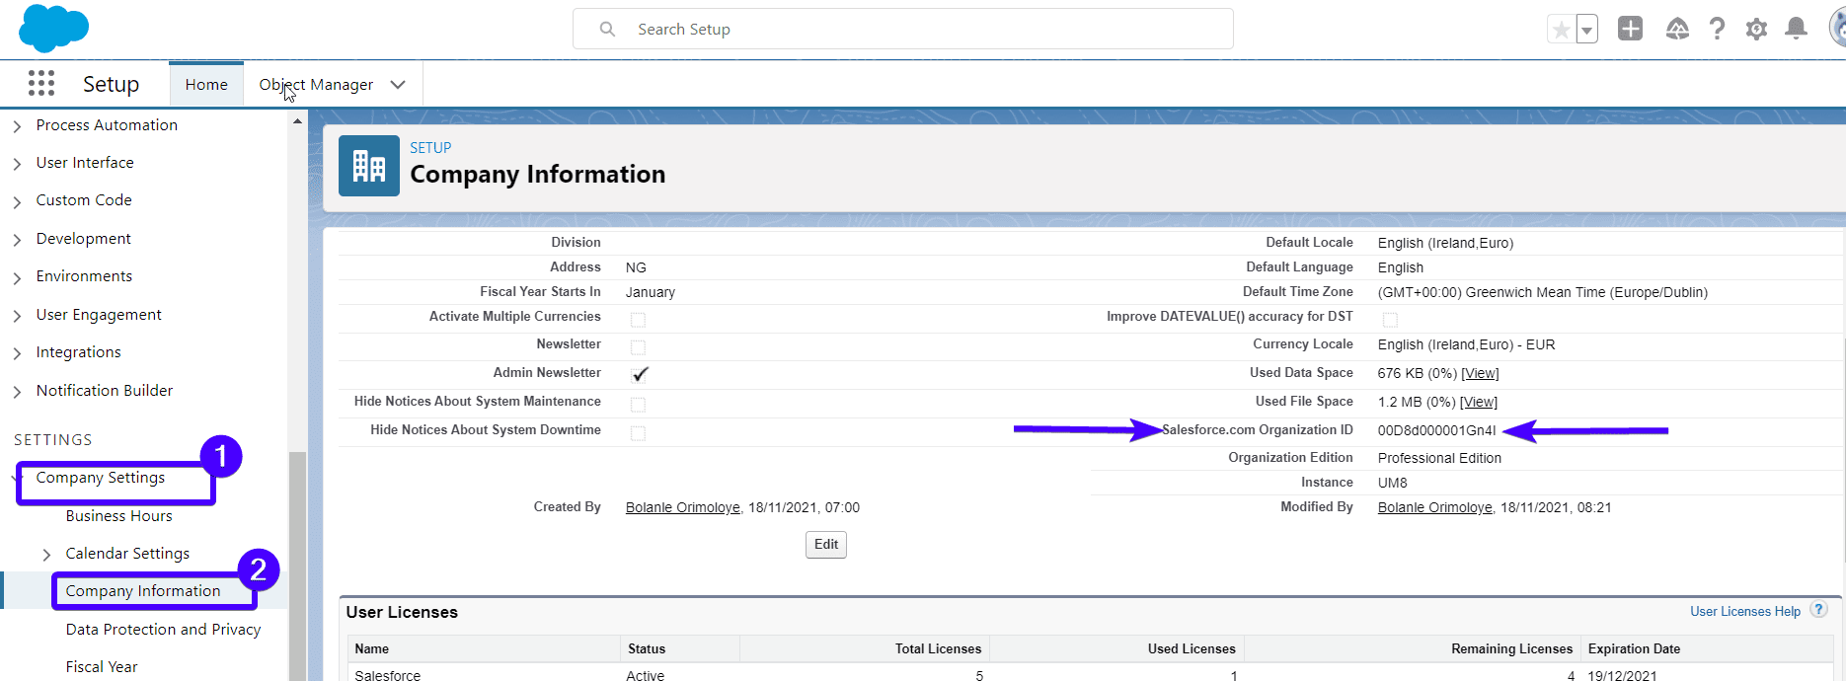
Task: Open the App Launcher dots grid
Action: click(41, 83)
